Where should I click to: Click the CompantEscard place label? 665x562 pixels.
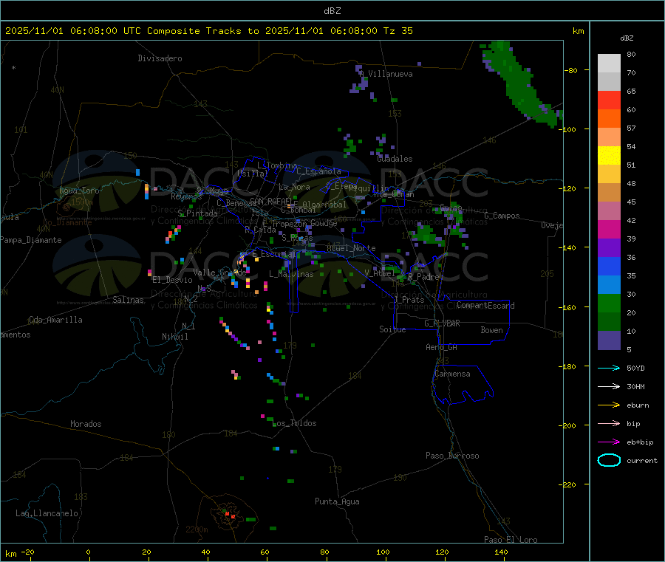tap(485, 306)
